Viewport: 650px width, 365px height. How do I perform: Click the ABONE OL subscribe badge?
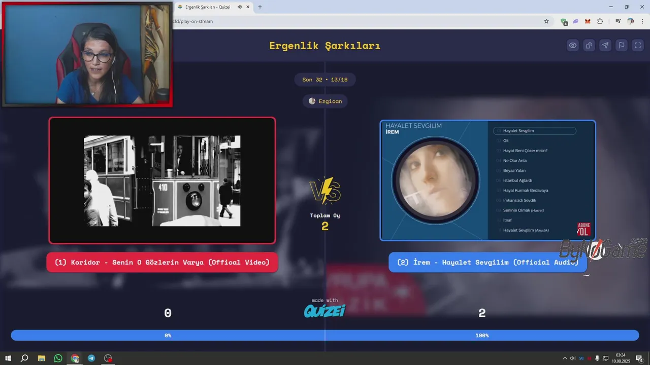pos(584,229)
